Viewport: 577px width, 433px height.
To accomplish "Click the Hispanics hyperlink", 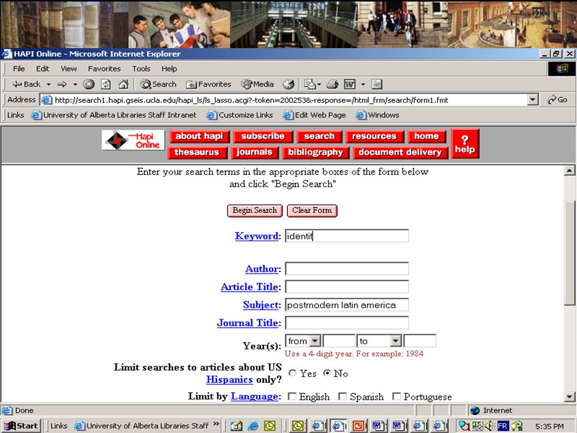I will click(x=229, y=379).
